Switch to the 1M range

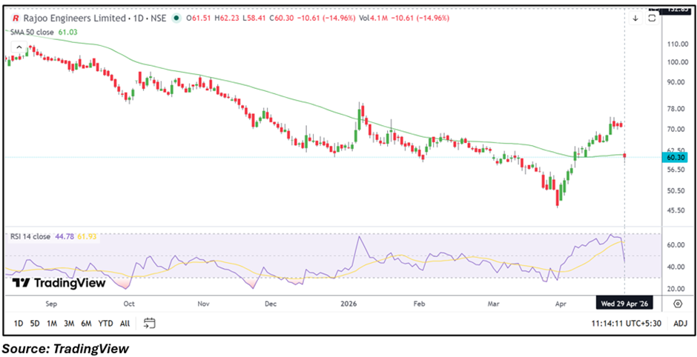52,323
